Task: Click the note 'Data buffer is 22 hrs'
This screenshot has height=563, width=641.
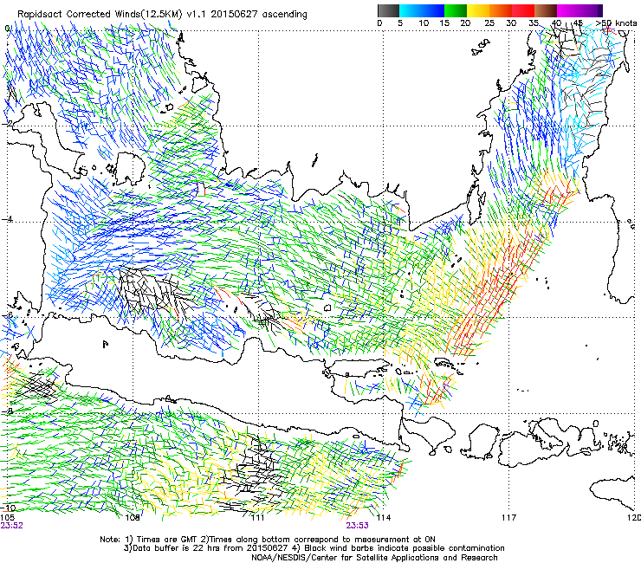Action: pyautogui.click(x=171, y=548)
